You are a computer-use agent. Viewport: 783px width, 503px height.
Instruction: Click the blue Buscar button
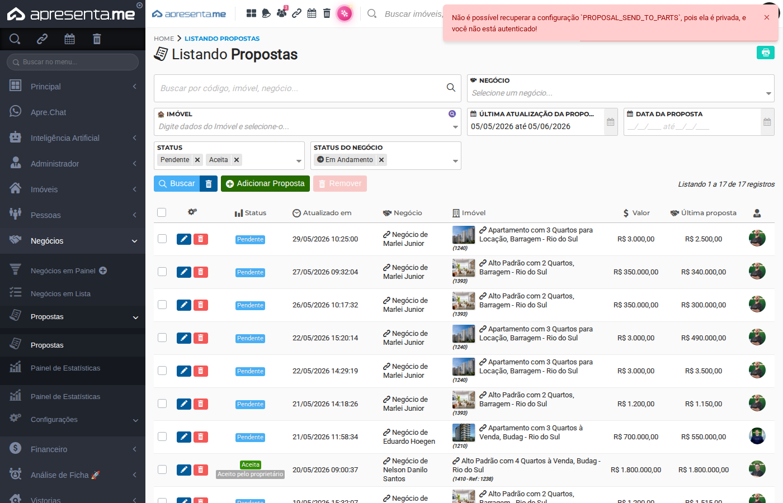[177, 184]
